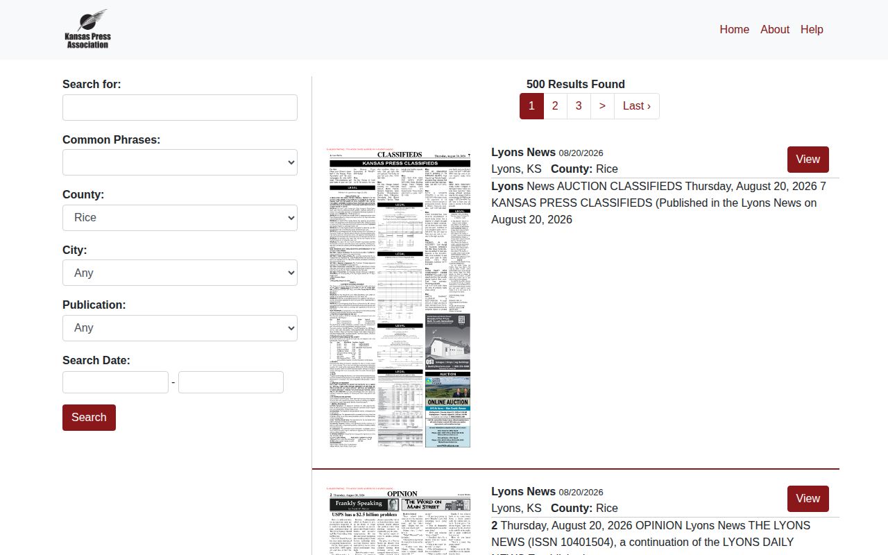Click the 'Common Phrases:' label
888x555 pixels.
111,140
